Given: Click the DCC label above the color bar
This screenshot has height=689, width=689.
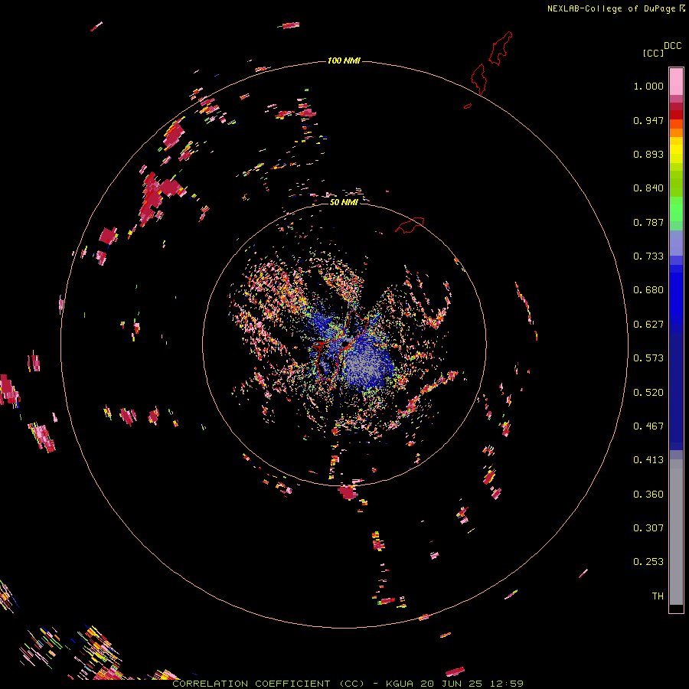Looking at the screenshot, I should click(x=673, y=46).
